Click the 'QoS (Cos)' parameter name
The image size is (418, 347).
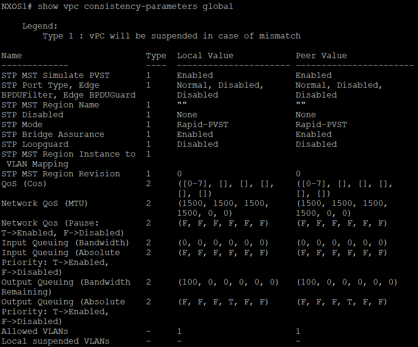pos(24,184)
